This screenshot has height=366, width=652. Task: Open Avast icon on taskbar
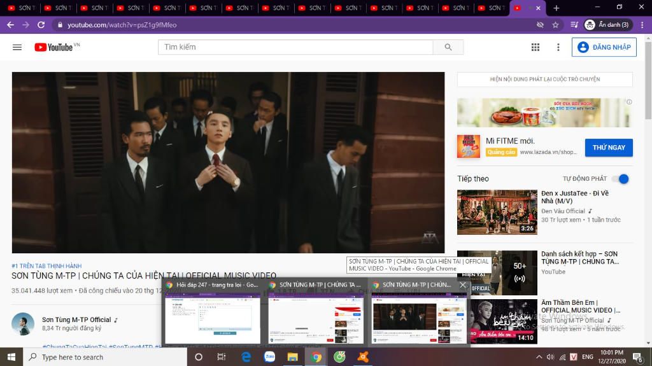click(362, 357)
